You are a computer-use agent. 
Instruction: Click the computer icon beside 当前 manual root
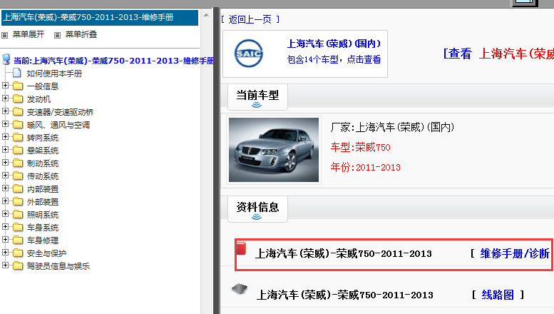point(6,59)
